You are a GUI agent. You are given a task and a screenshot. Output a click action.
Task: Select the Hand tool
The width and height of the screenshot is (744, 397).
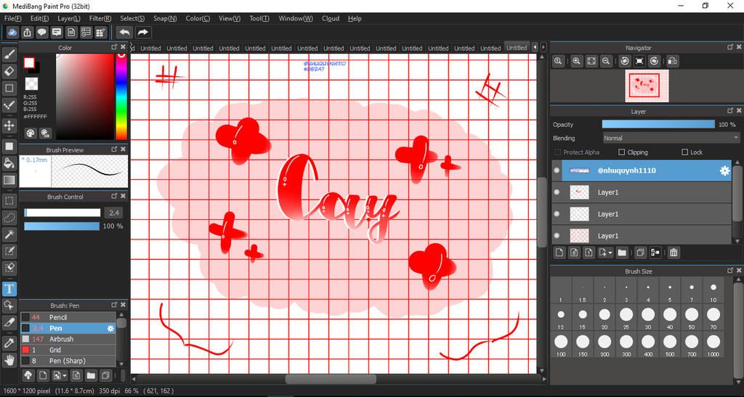pyautogui.click(x=9, y=360)
